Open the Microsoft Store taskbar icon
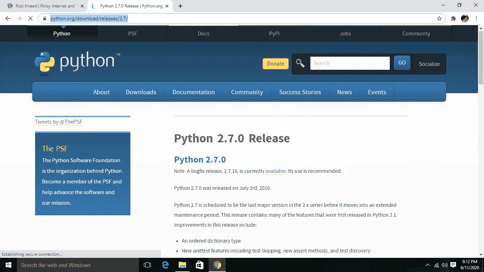The image size is (484, 272). [199, 265]
